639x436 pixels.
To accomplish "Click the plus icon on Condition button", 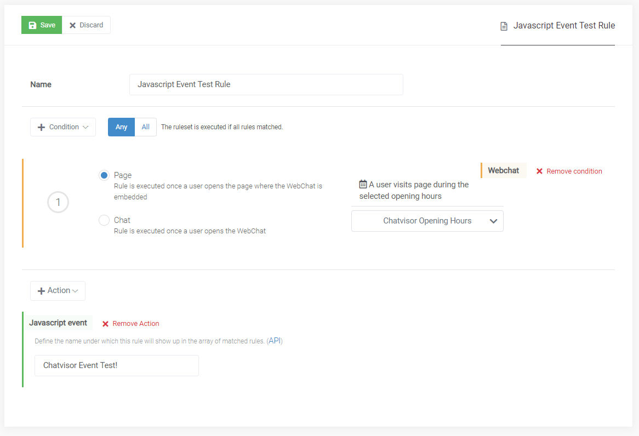I will 41,127.
